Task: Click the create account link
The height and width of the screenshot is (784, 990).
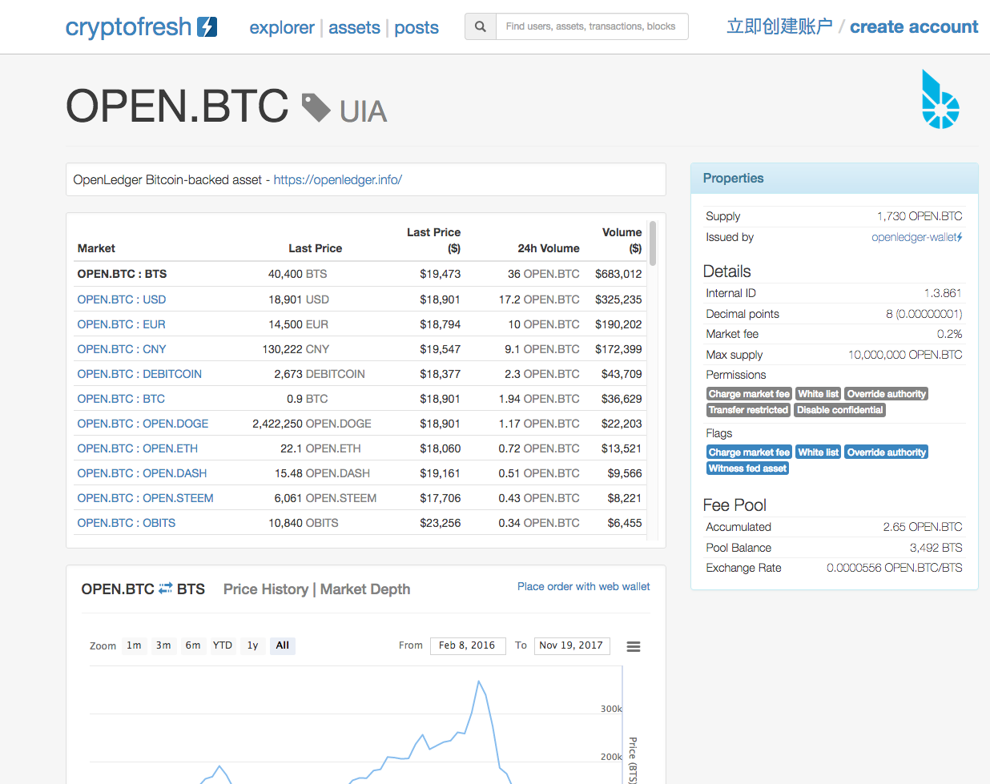Action: (x=914, y=26)
